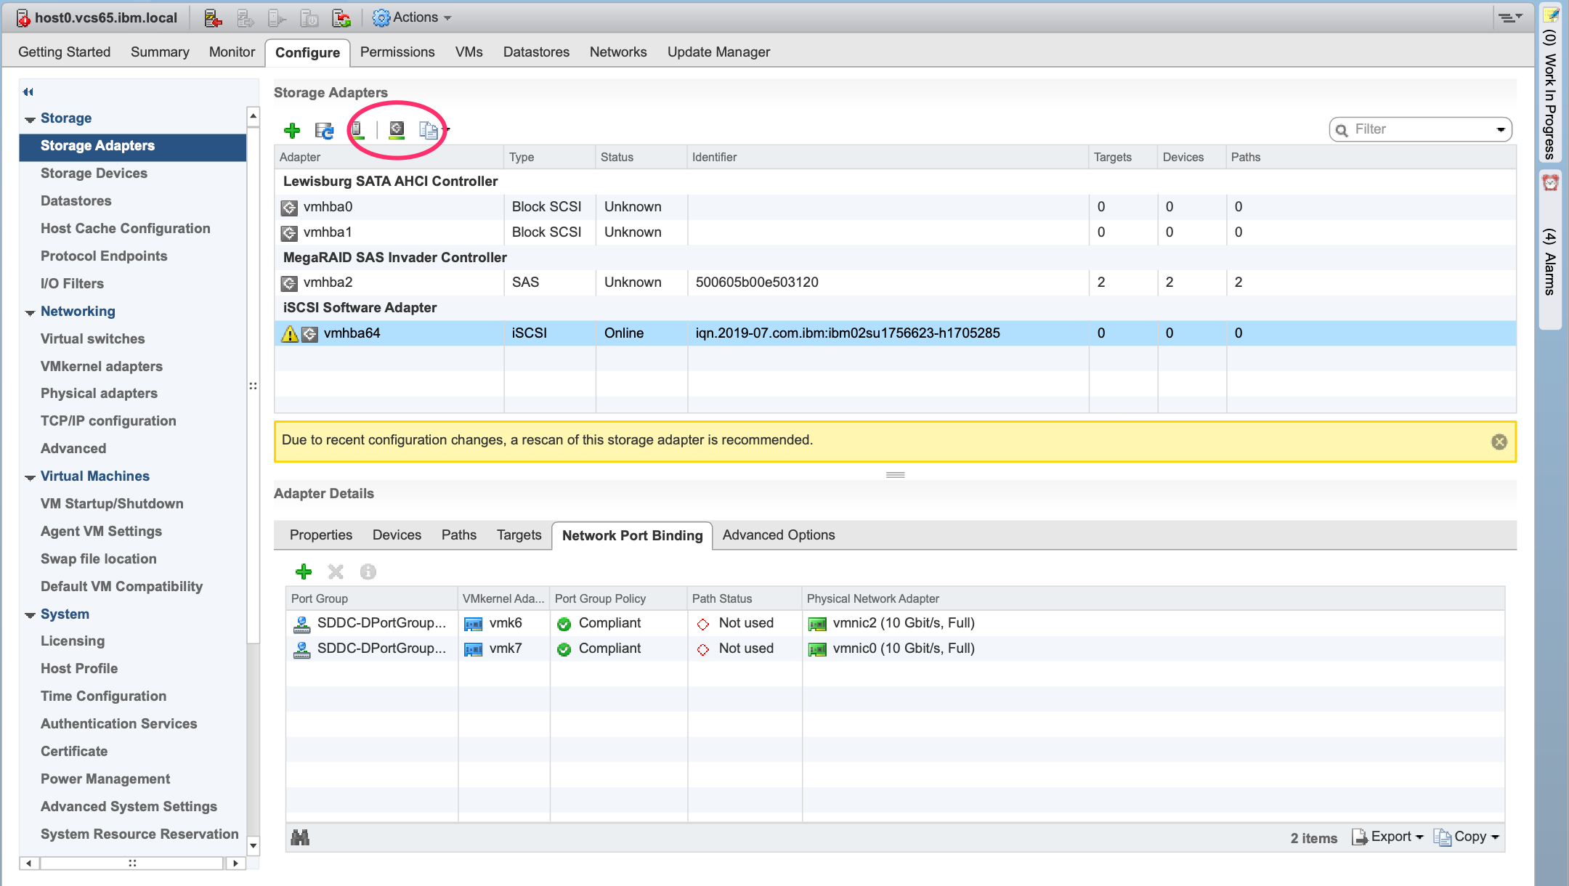Click inside the Filter search field
Image resolution: width=1569 pixels, height=886 pixels.
pyautogui.click(x=1422, y=130)
